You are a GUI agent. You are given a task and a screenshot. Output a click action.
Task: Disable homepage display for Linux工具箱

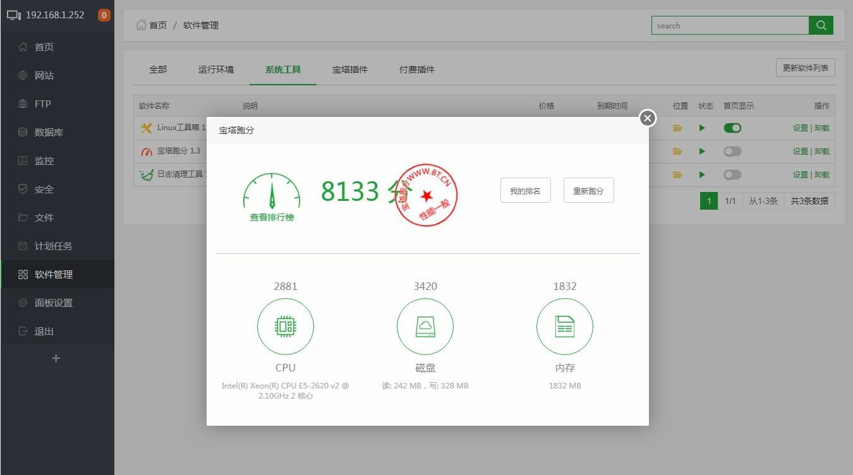(732, 128)
